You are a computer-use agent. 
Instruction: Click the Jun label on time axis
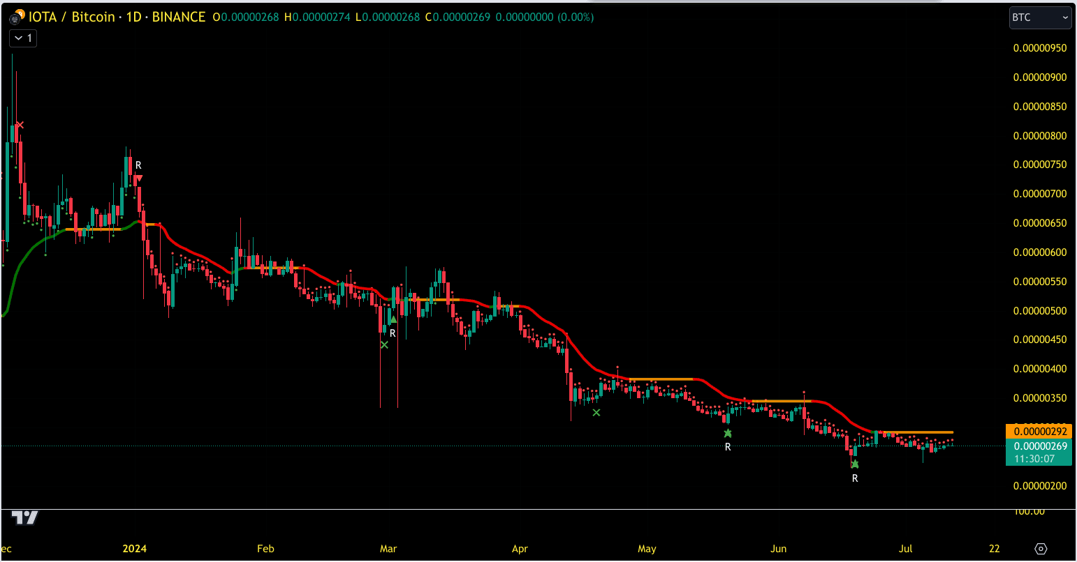tap(777, 549)
